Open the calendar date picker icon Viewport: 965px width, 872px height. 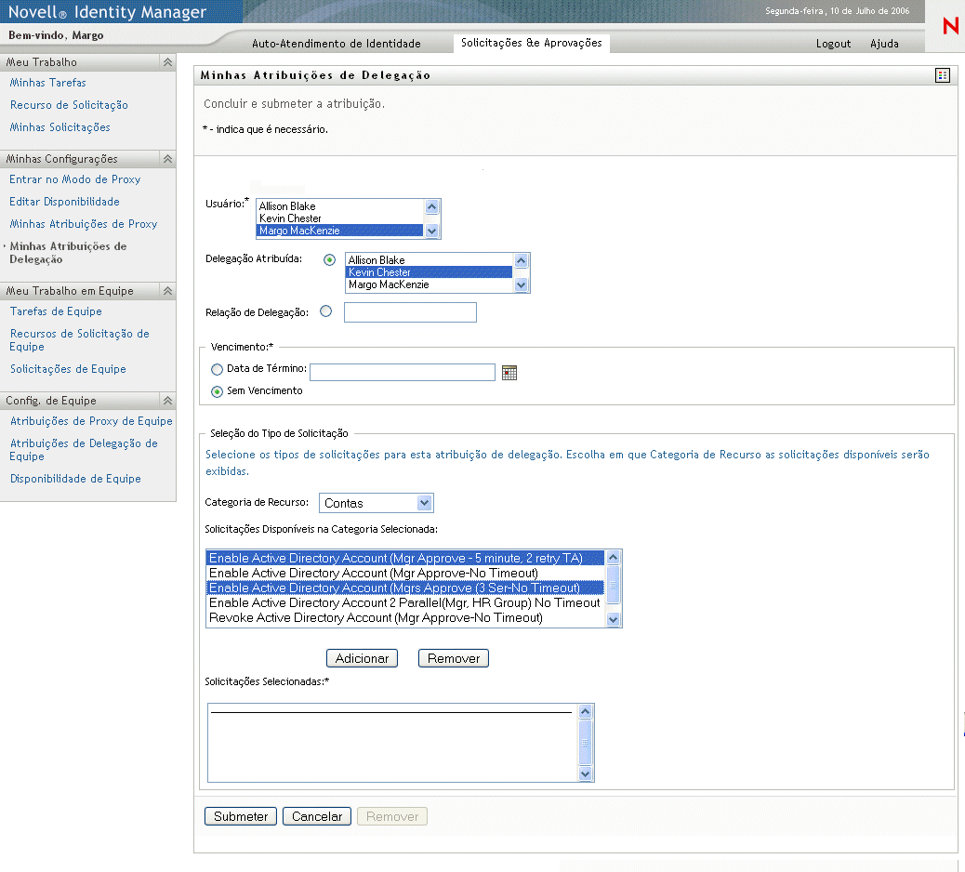coord(509,373)
